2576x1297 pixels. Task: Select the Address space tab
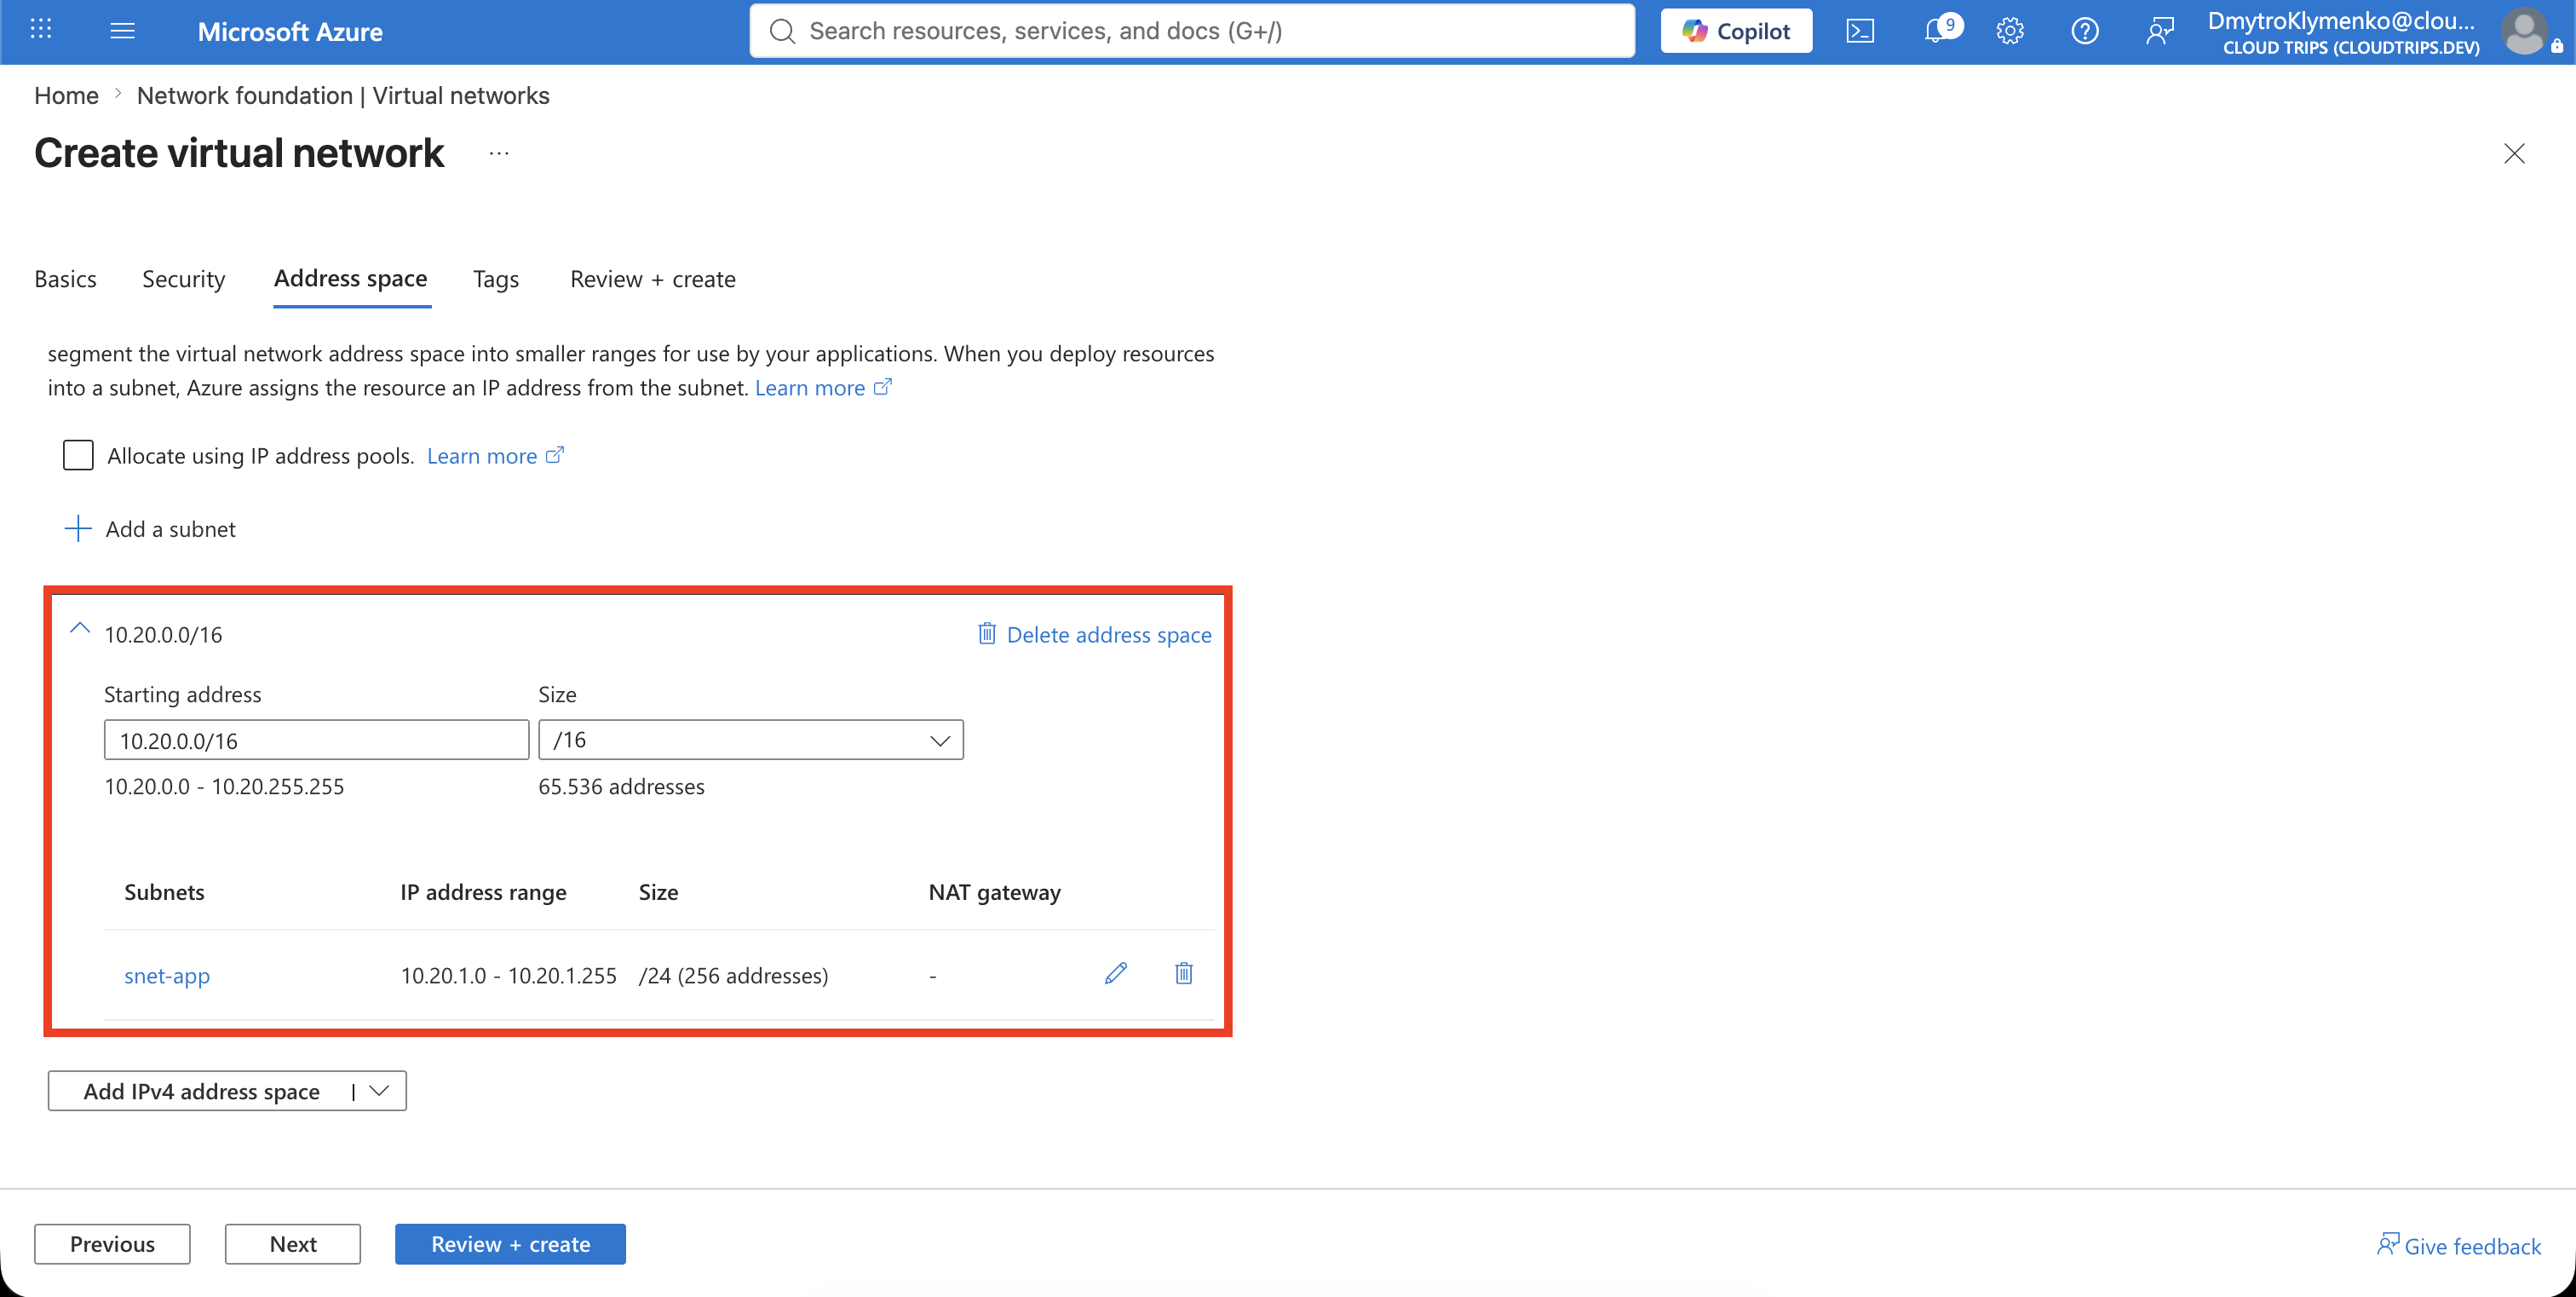[351, 279]
